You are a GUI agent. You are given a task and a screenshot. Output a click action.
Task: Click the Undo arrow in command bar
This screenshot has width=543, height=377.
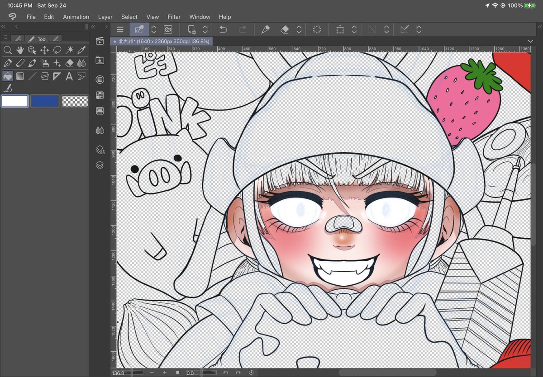coord(223,29)
